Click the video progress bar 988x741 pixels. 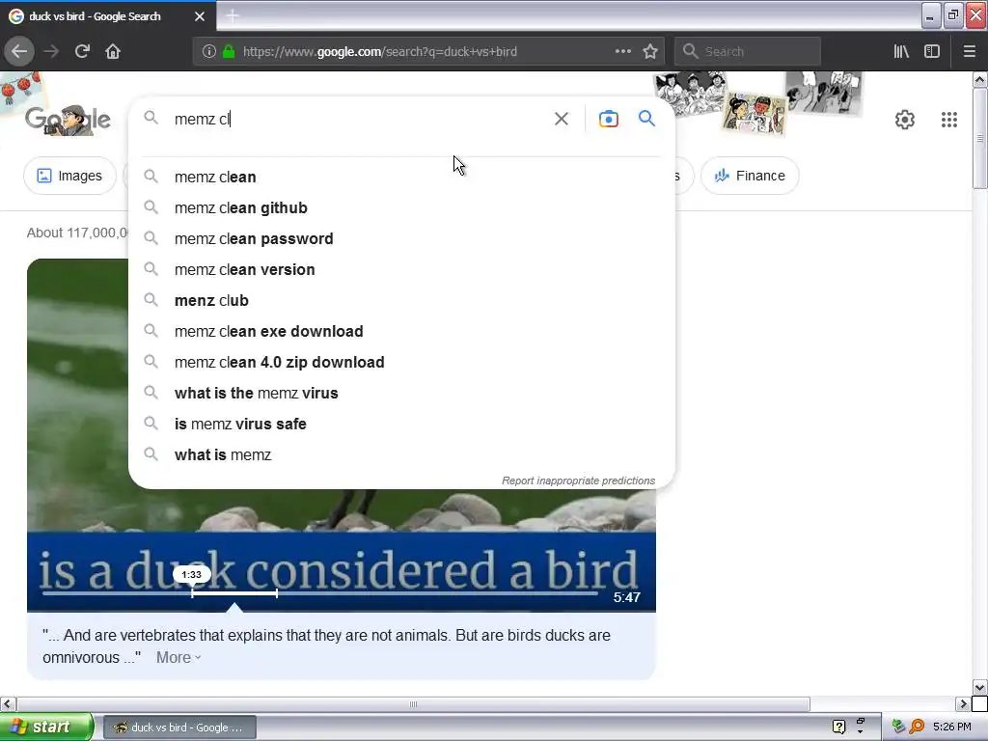pyautogui.click(x=319, y=593)
